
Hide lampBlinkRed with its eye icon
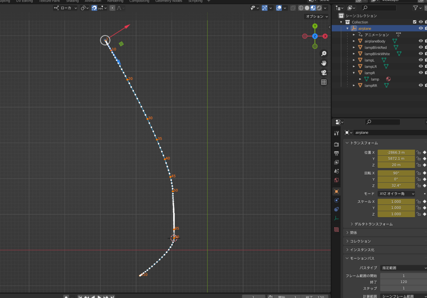[421, 47]
